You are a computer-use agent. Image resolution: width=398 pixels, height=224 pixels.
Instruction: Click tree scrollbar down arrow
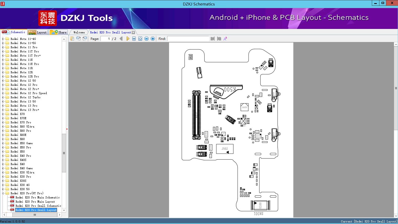(x=64, y=210)
